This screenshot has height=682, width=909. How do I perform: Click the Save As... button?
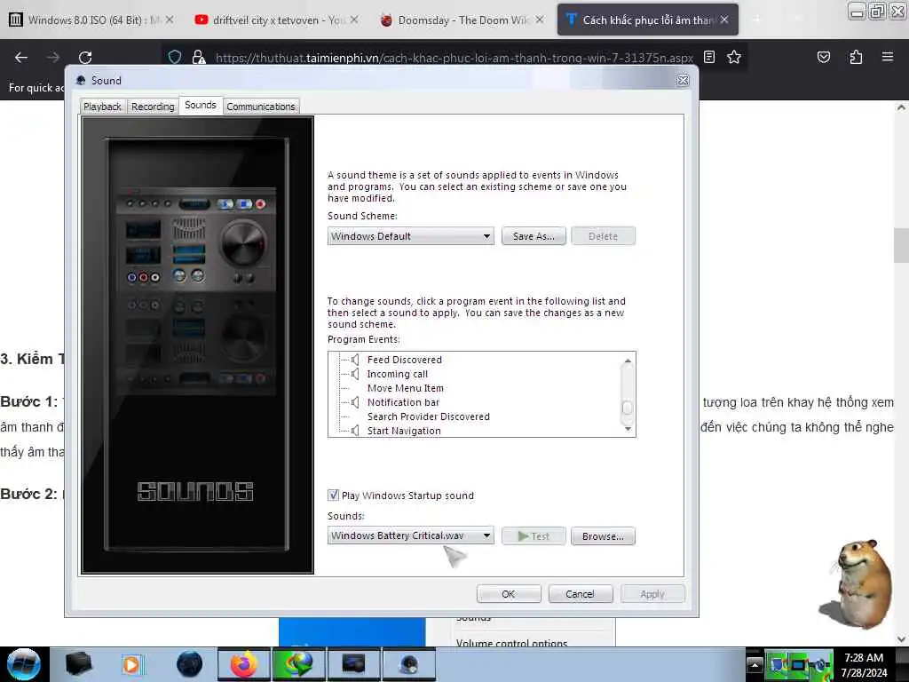click(534, 236)
